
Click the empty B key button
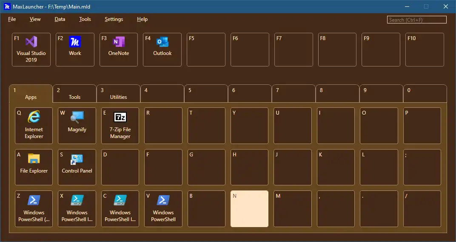[206, 209]
